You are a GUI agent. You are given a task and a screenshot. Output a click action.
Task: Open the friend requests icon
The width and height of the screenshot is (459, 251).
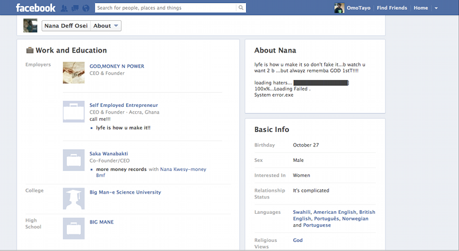64,8
